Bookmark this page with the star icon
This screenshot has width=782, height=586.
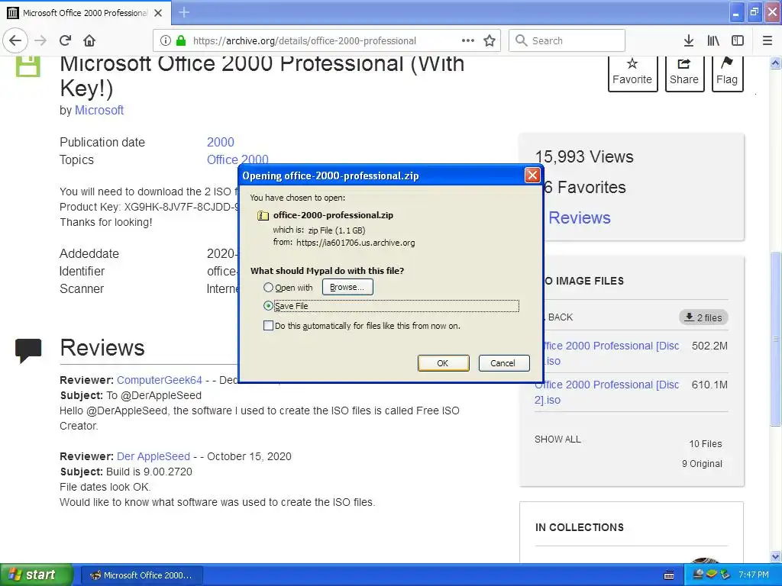490,40
